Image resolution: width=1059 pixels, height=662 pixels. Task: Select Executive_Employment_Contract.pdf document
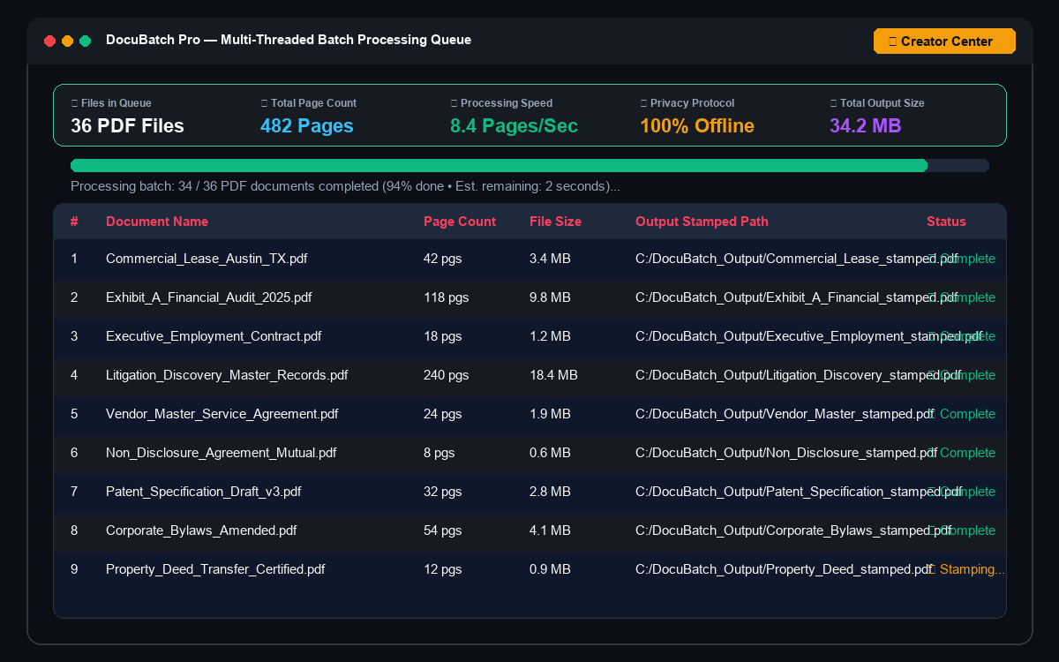pos(214,336)
